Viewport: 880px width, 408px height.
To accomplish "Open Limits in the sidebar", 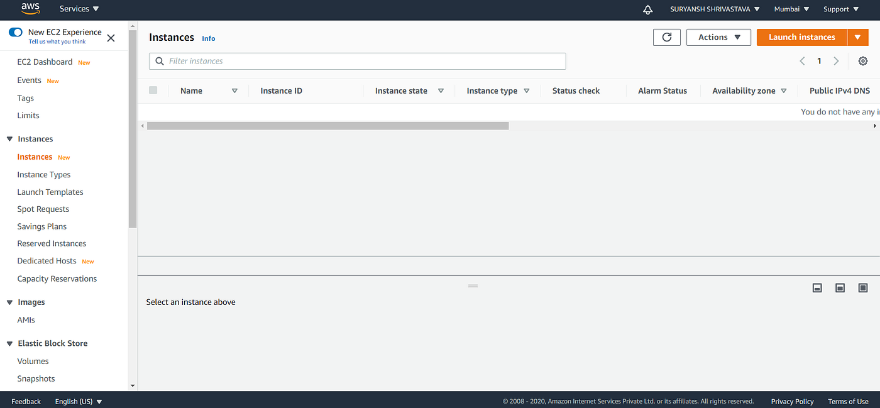I will [28, 116].
